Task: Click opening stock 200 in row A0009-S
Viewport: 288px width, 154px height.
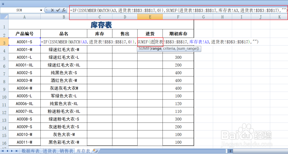Action: [x=178, y=127]
